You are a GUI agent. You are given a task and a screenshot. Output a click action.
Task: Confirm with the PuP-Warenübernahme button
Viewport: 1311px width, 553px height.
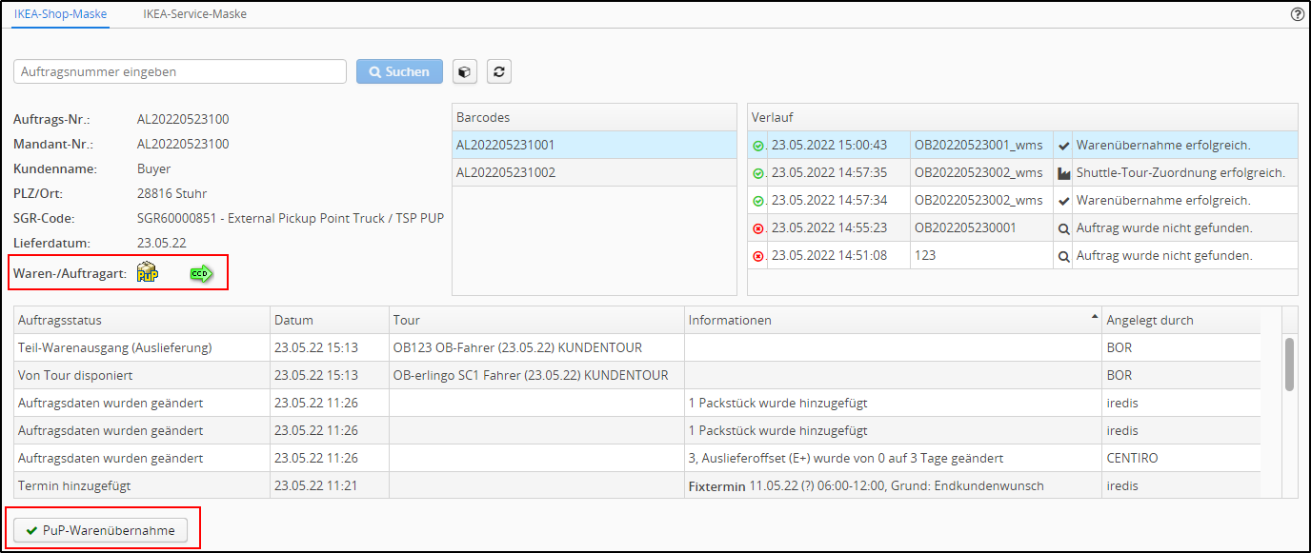101,530
